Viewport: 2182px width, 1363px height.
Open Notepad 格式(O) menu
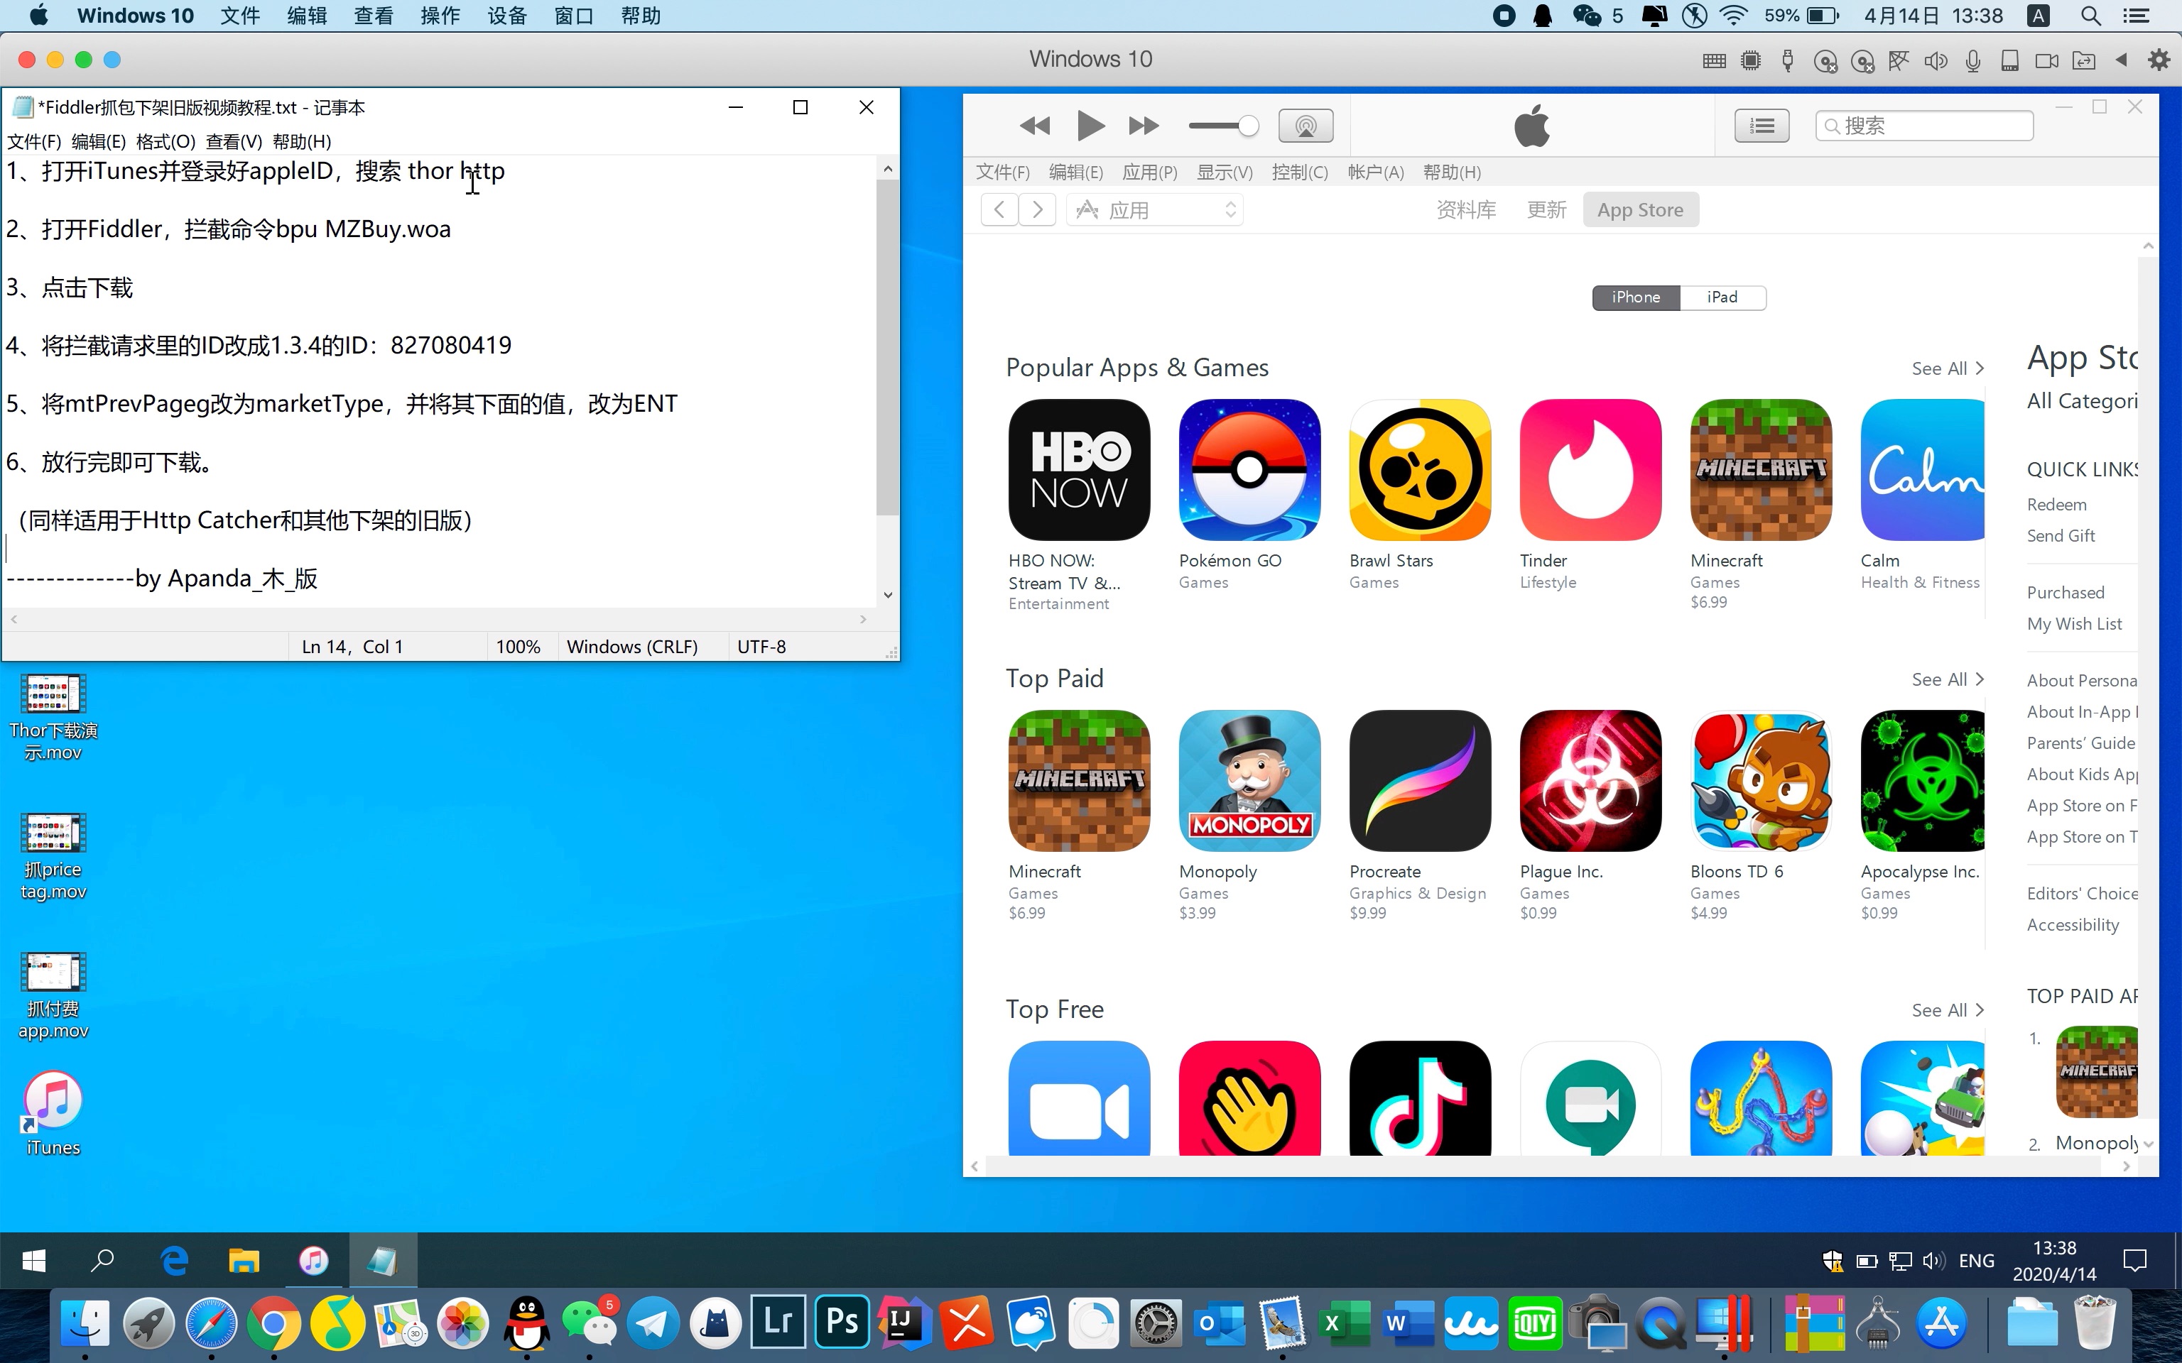coord(165,141)
